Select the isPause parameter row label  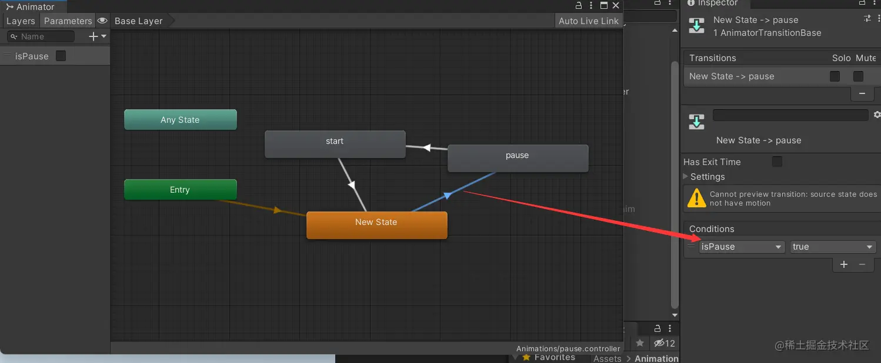[x=32, y=56]
